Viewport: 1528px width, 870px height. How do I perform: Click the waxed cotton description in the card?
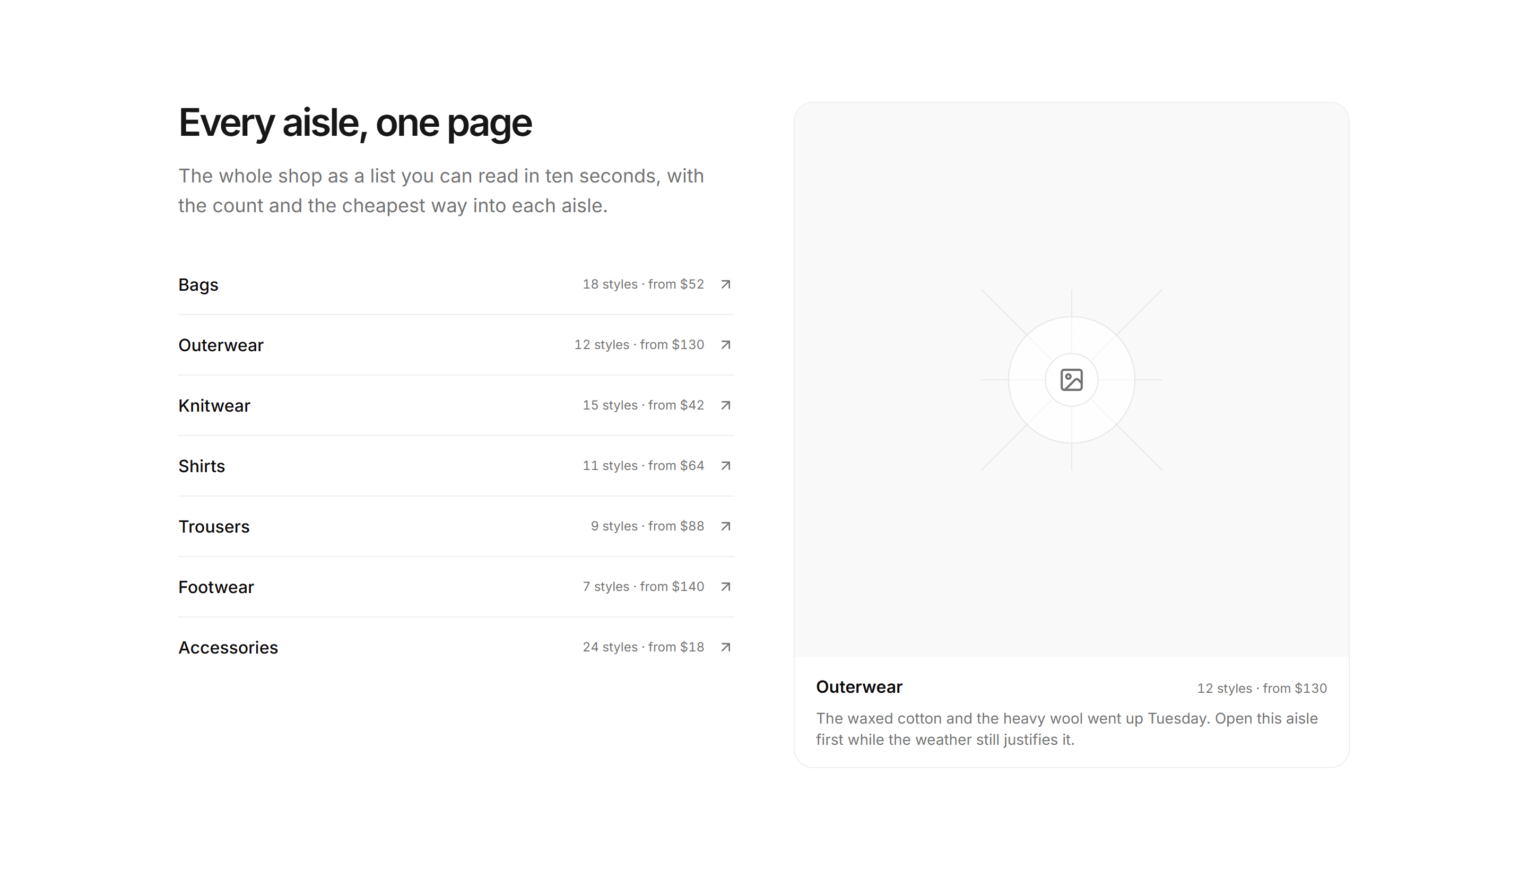tap(1066, 729)
